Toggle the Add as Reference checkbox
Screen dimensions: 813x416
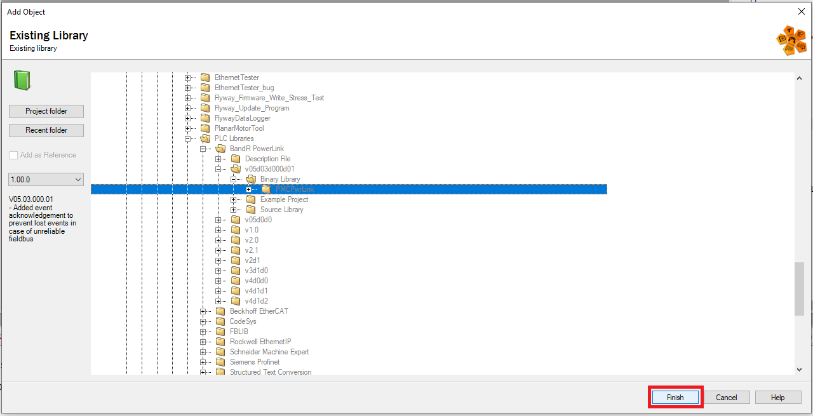(x=13, y=155)
